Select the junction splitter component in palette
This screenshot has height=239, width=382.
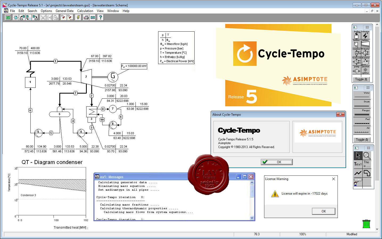[365, 70]
